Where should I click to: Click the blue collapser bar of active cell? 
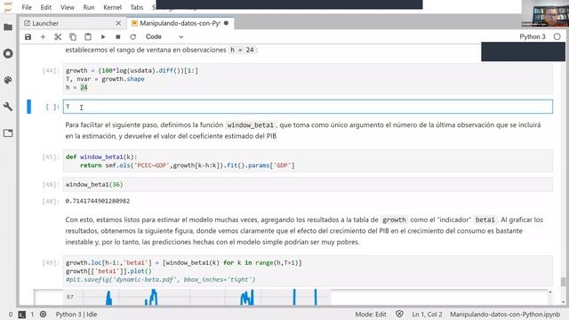point(29,107)
